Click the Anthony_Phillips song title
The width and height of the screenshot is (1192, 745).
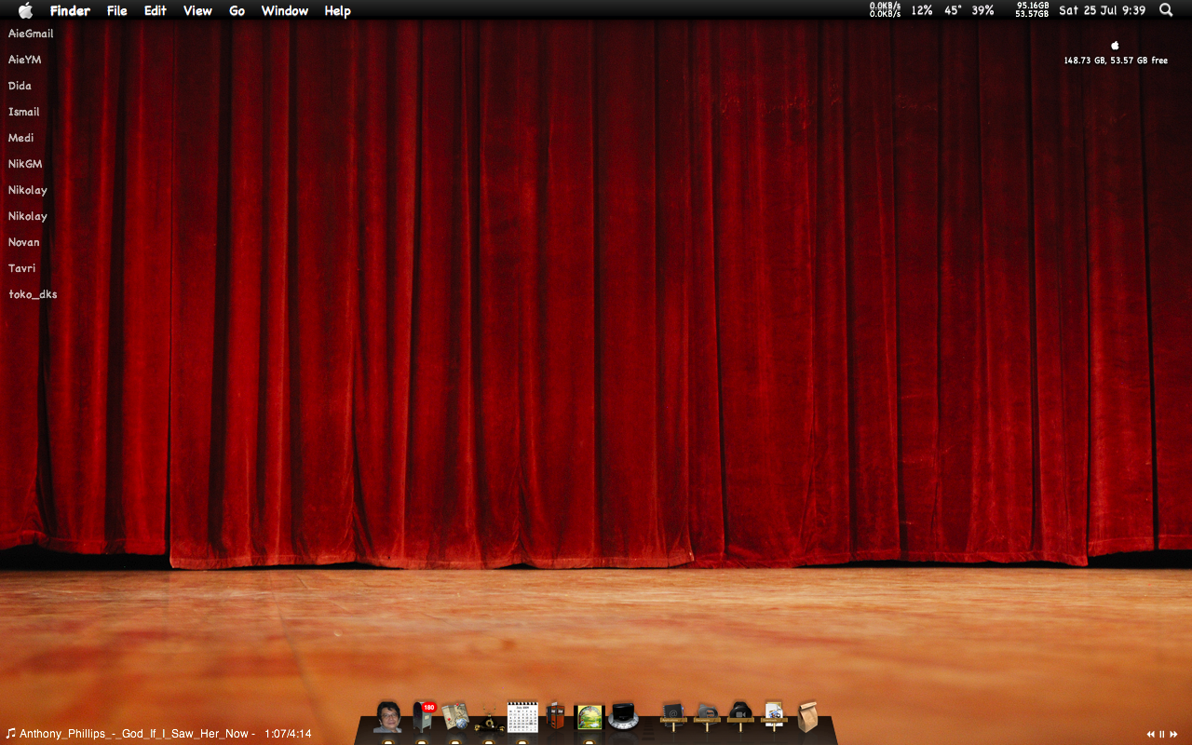[135, 734]
